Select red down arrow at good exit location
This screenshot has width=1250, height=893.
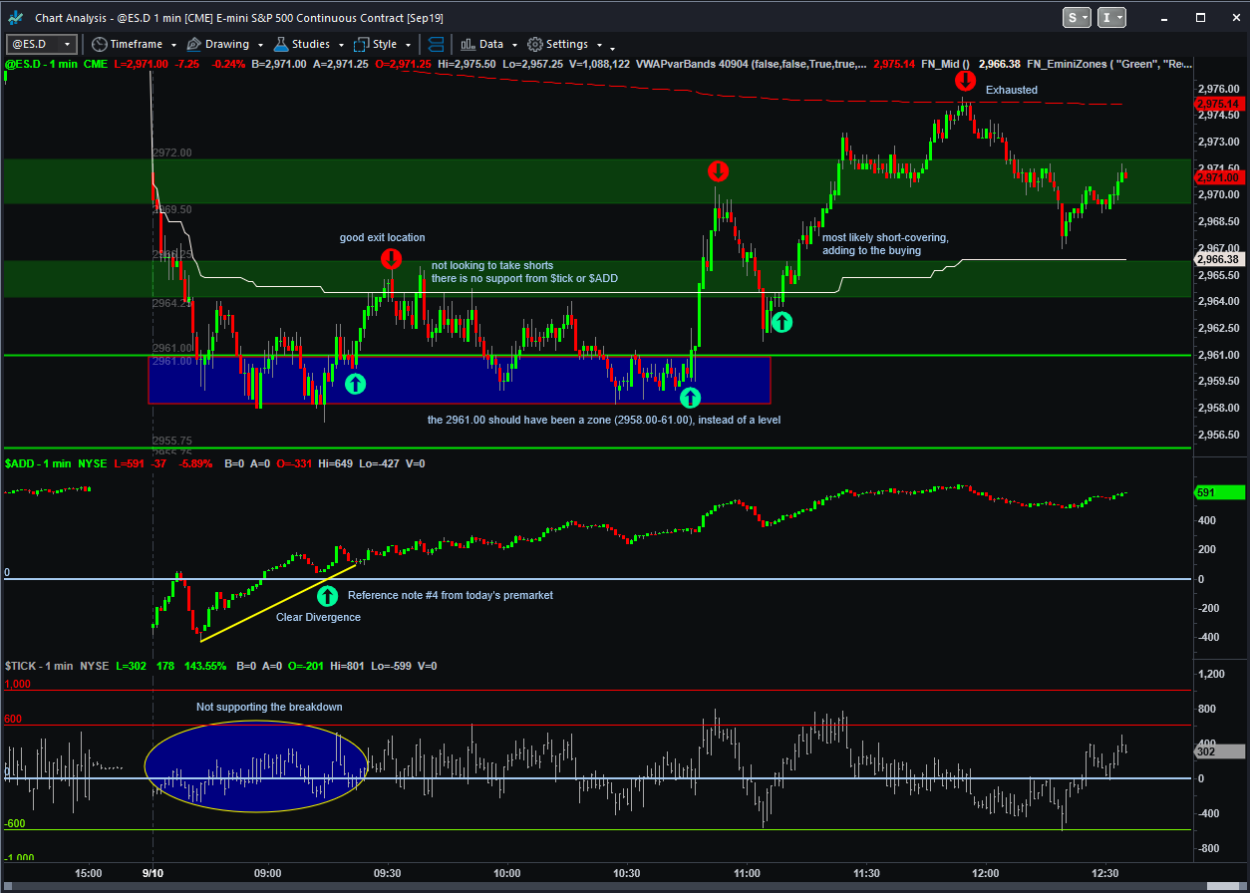tap(391, 259)
